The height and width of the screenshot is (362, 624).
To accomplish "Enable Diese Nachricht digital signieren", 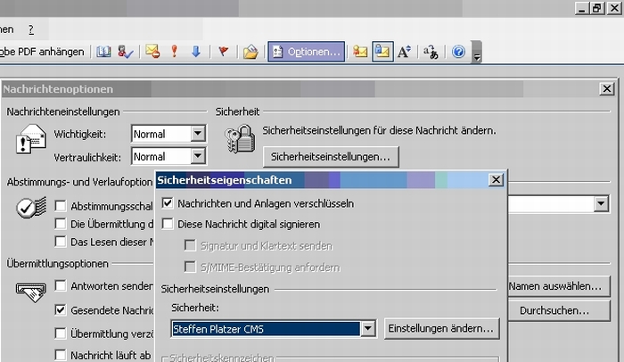I will (x=168, y=225).
